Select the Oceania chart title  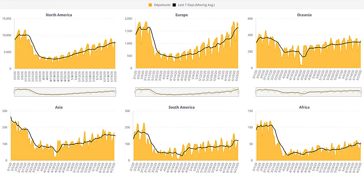(x=304, y=15)
